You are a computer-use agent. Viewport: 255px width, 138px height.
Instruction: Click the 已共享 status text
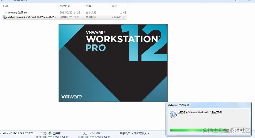click(x=57, y=133)
